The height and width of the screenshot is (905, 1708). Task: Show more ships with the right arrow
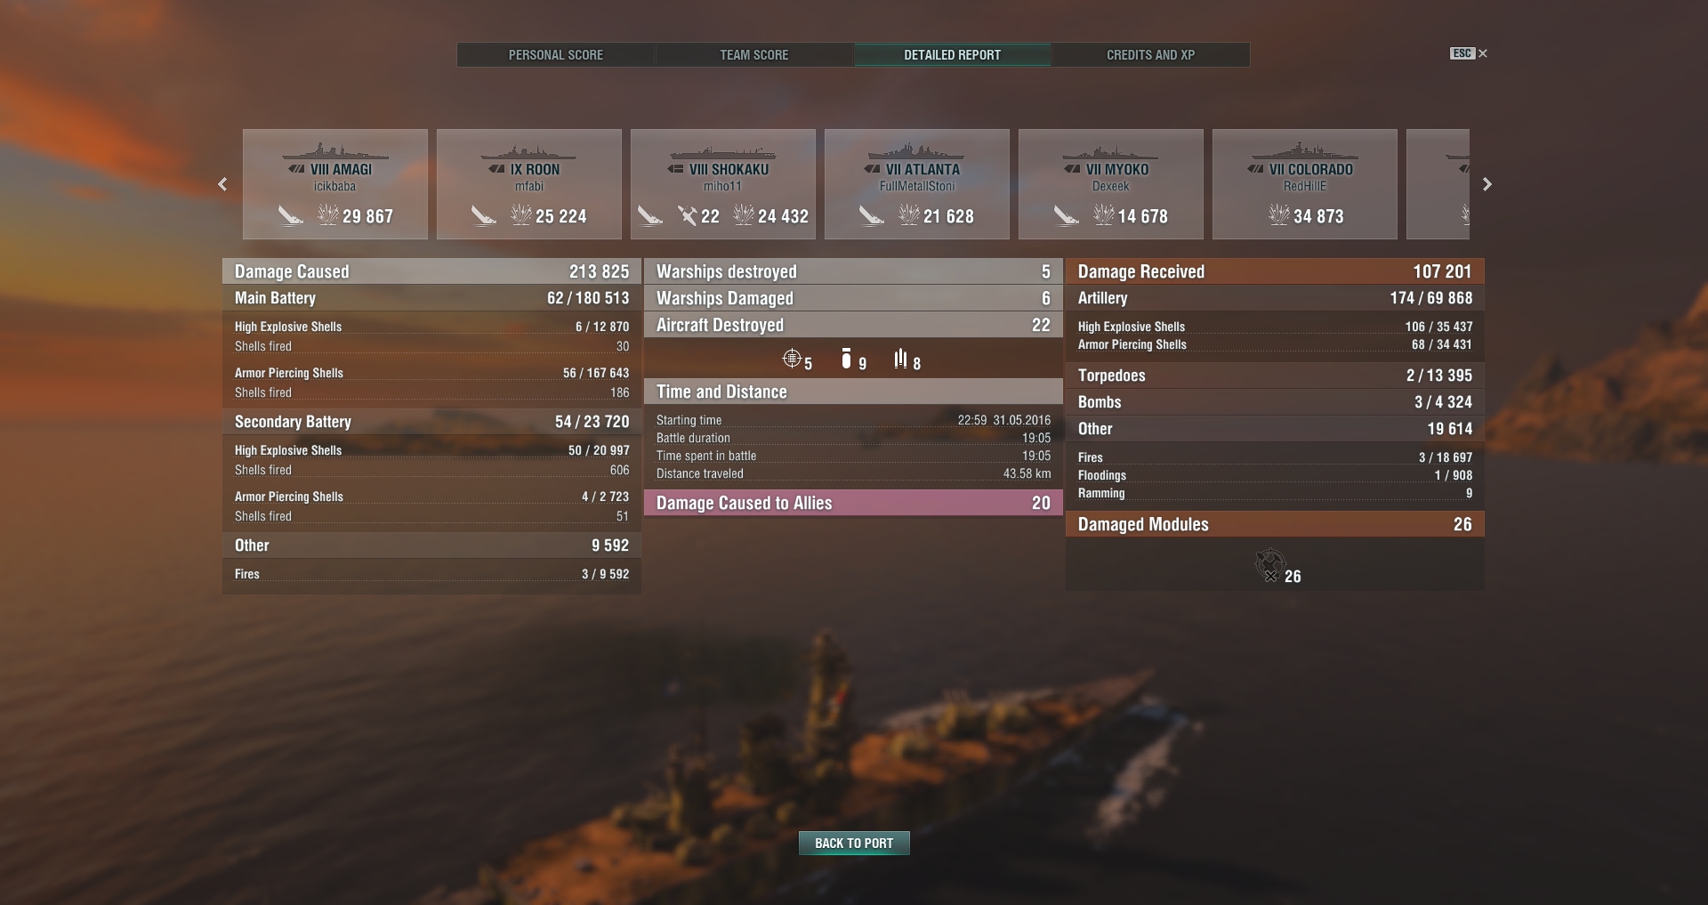point(1486,184)
